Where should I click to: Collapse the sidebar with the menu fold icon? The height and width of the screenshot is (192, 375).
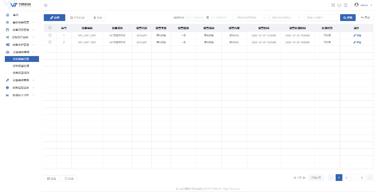[x=46, y=5]
